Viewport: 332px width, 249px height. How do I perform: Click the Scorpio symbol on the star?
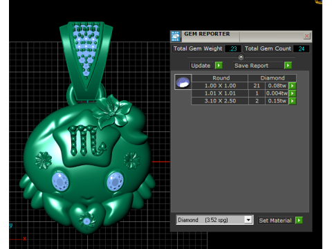[87, 140]
